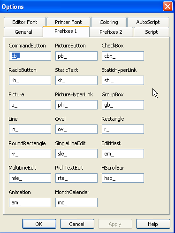This screenshot has height=233, width=175.
Task: Focus the Oval prefix field
Action: 76,129
